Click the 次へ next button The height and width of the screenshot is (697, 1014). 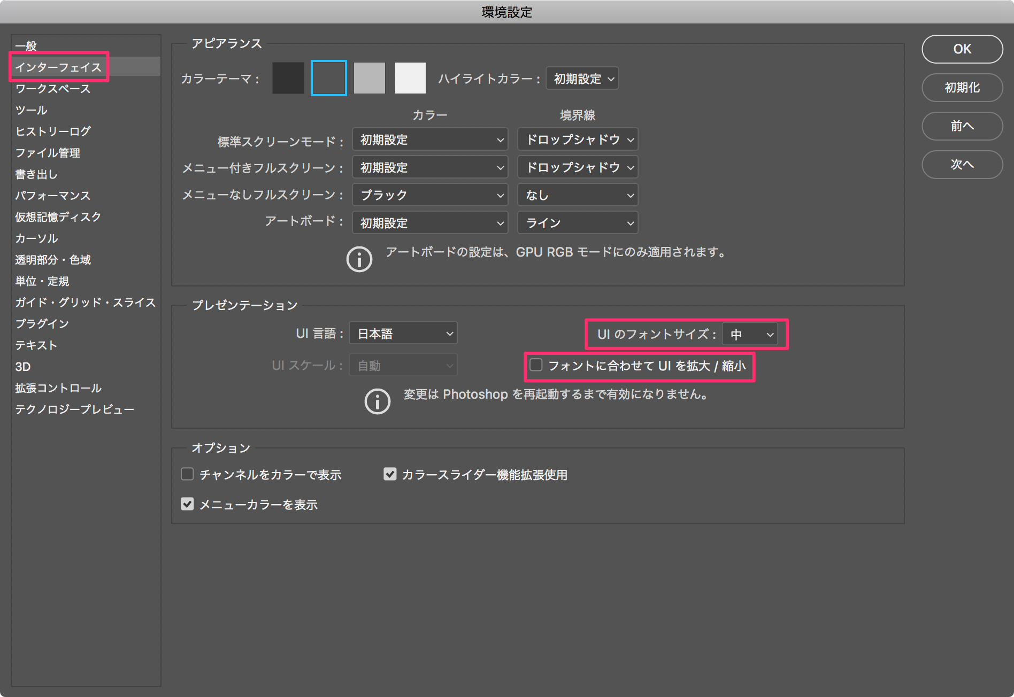(x=962, y=164)
